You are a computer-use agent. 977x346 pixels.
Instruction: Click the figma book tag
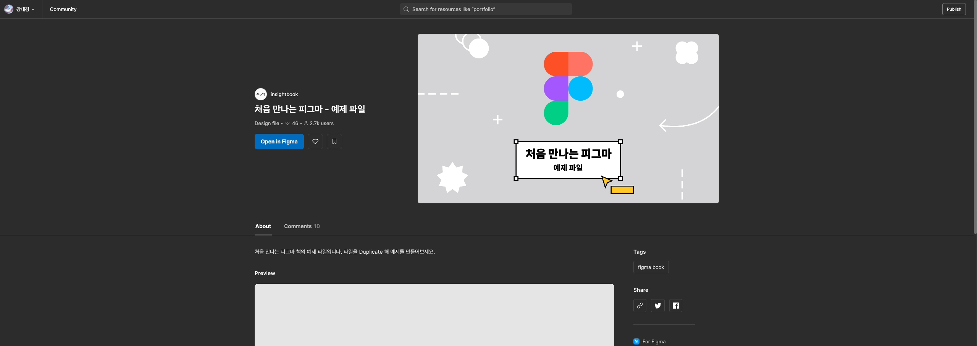pos(651,267)
